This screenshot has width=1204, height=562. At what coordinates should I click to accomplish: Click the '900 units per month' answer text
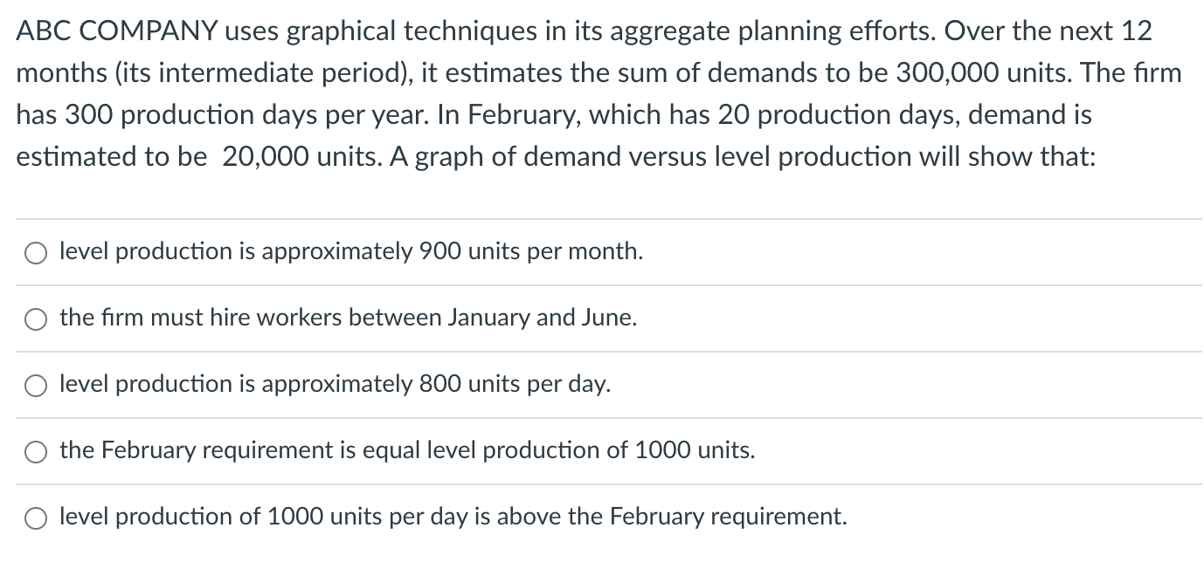349,252
